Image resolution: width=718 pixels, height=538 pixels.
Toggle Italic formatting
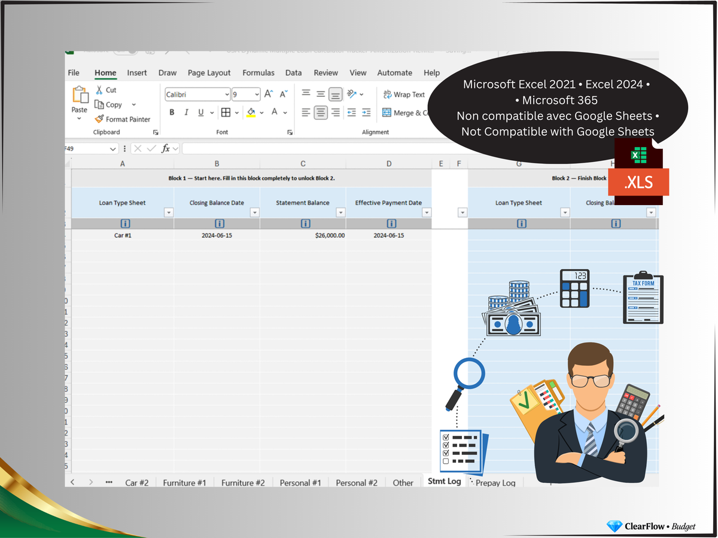click(186, 112)
